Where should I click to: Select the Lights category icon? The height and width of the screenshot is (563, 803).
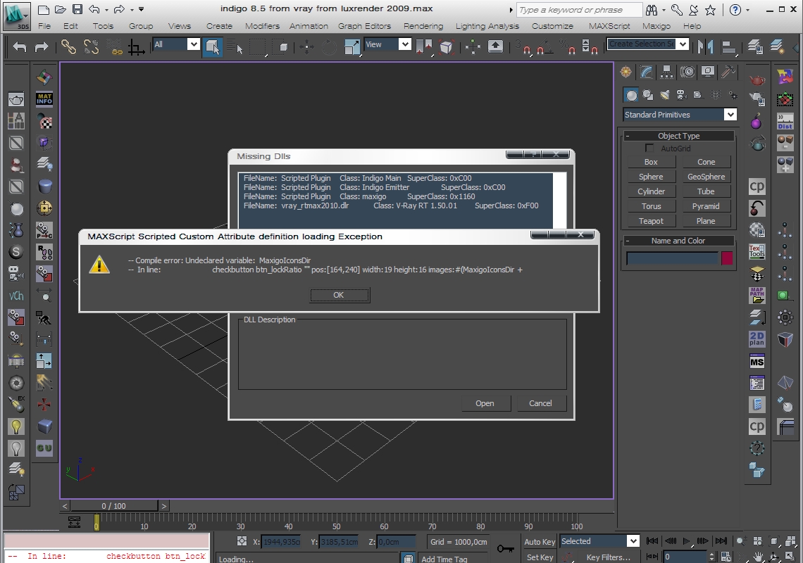click(665, 95)
